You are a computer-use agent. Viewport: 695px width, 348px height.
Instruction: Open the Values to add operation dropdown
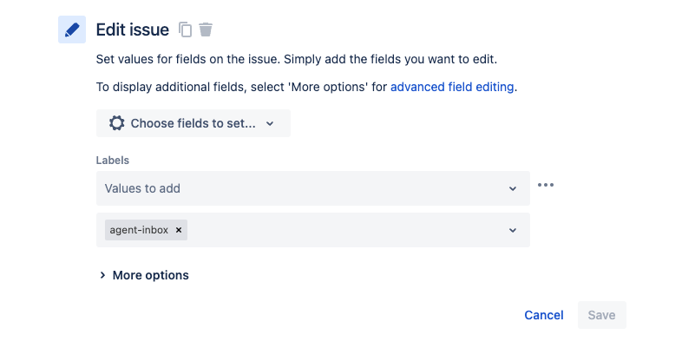point(313,188)
